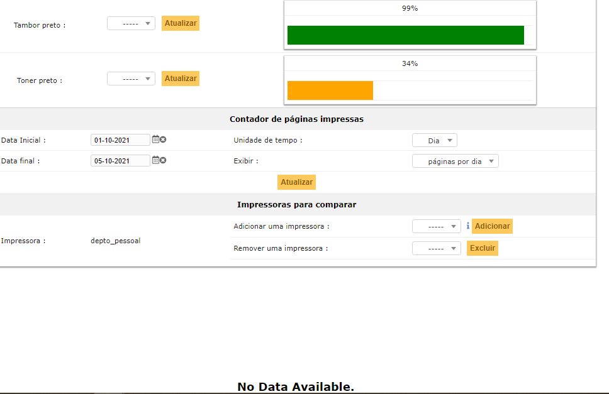Click Data final label
This screenshot has height=394, width=609.
tap(20, 161)
